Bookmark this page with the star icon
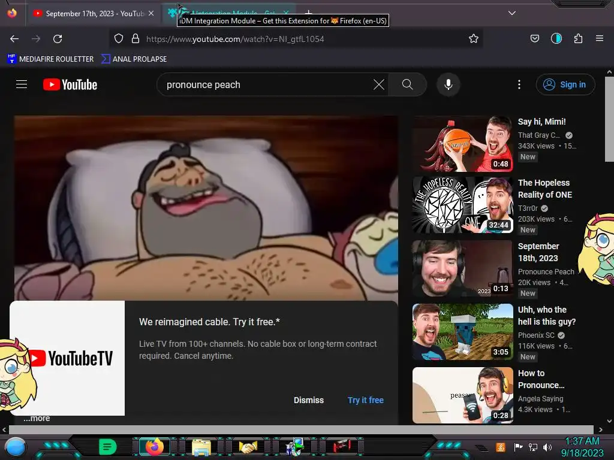This screenshot has width=614, height=460. click(x=474, y=38)
